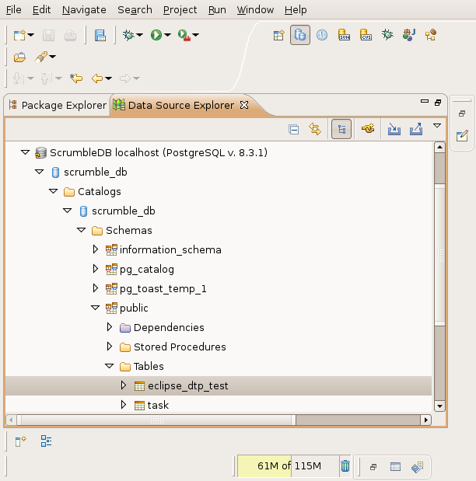Click the green Run button
476x481 pixels.
(x=156, y=35)
